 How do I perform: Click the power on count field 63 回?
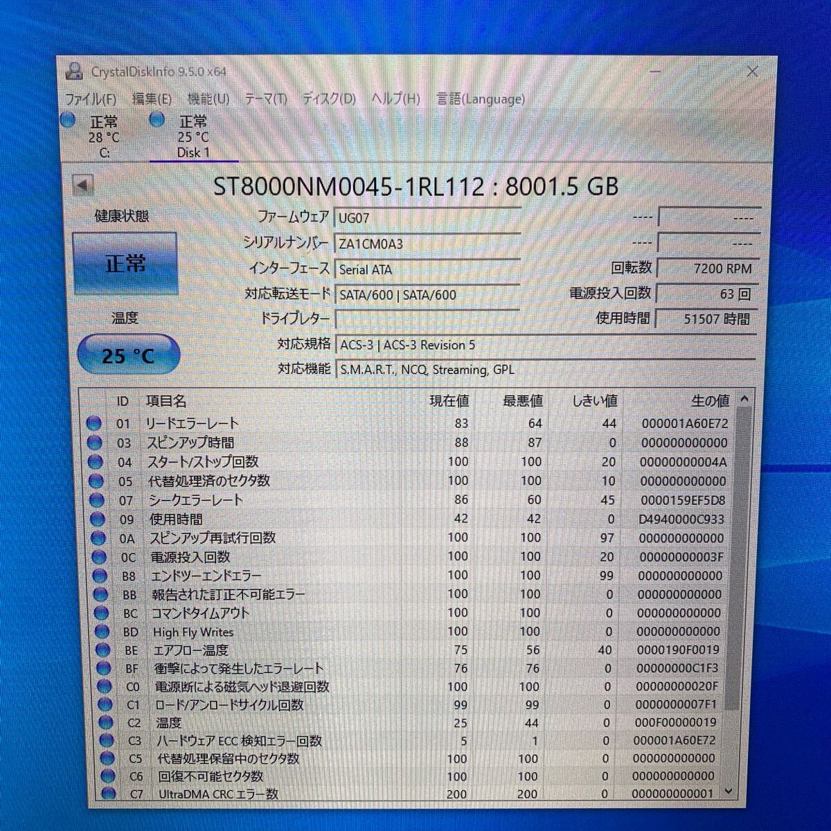[x=708, y=294]
